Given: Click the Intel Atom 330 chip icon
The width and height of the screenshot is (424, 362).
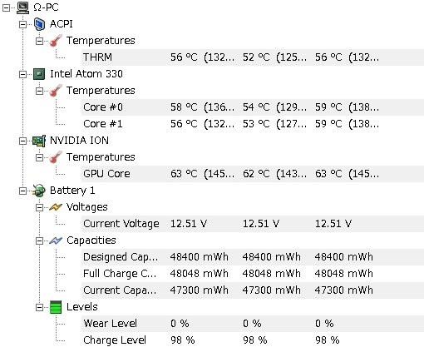Looking at the screenshot, I should [39, 74].
